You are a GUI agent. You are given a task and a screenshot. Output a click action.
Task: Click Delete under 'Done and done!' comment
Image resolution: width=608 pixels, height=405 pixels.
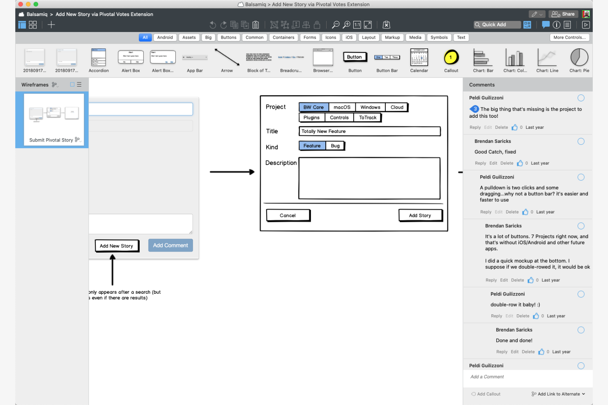(x=528, y=352)
